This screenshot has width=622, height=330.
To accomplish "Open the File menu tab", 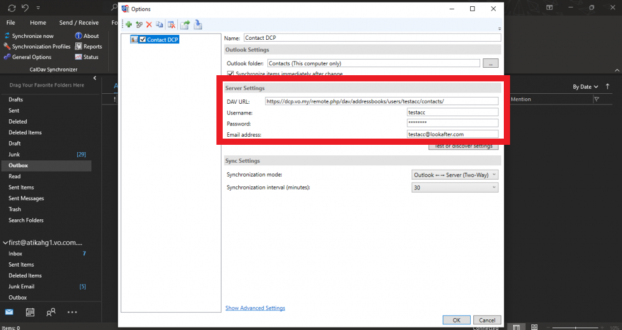I will click(x=11, y=23).
